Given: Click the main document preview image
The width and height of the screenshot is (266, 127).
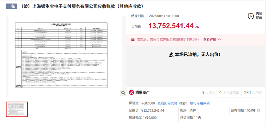Looking at the screenshot, I should 61,55.
